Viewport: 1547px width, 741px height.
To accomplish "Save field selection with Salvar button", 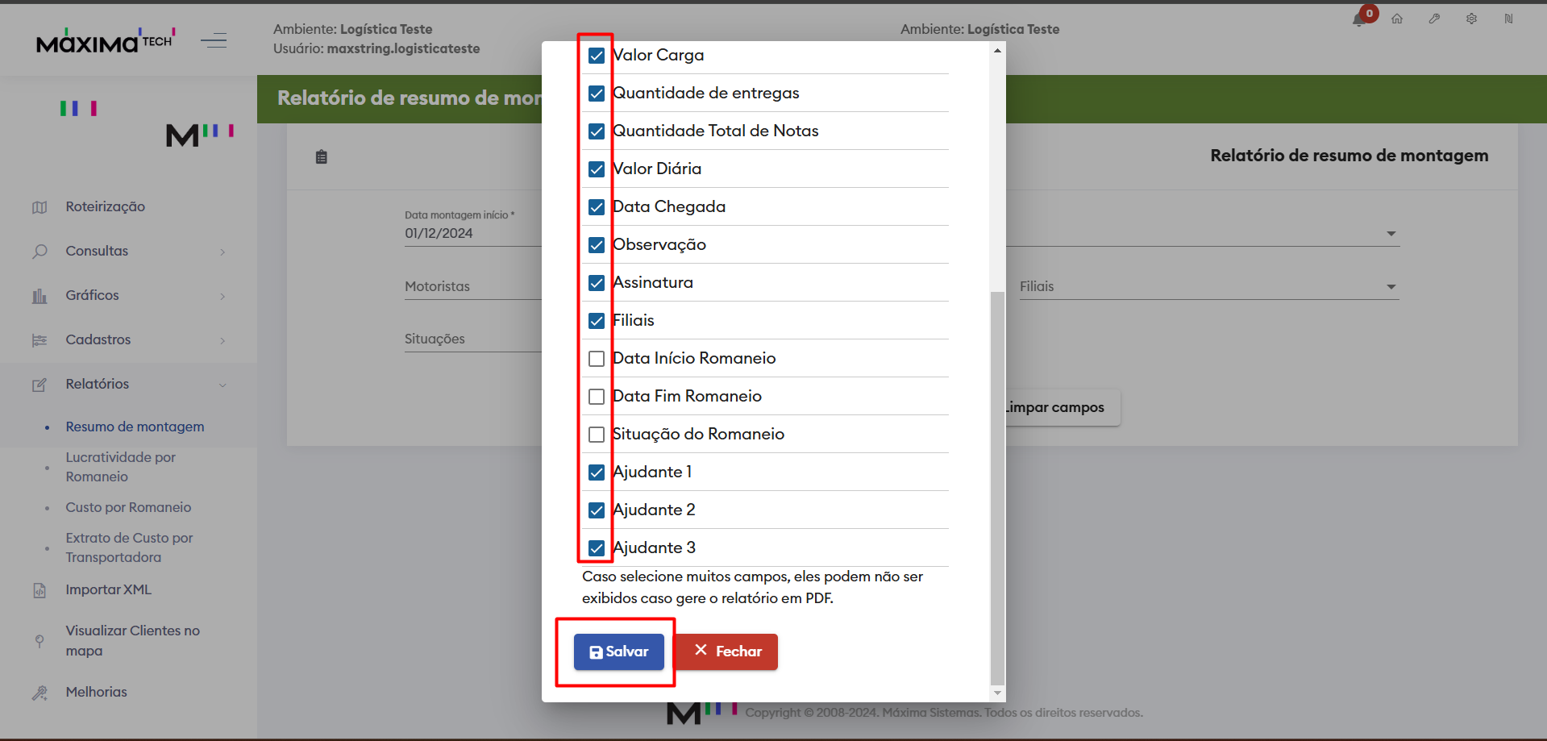I will (619, 651).
